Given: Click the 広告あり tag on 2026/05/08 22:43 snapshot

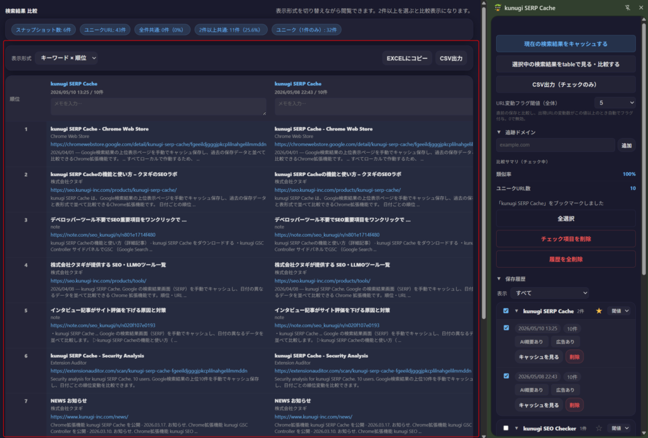Looking at the screenshot, I should 565,390.
